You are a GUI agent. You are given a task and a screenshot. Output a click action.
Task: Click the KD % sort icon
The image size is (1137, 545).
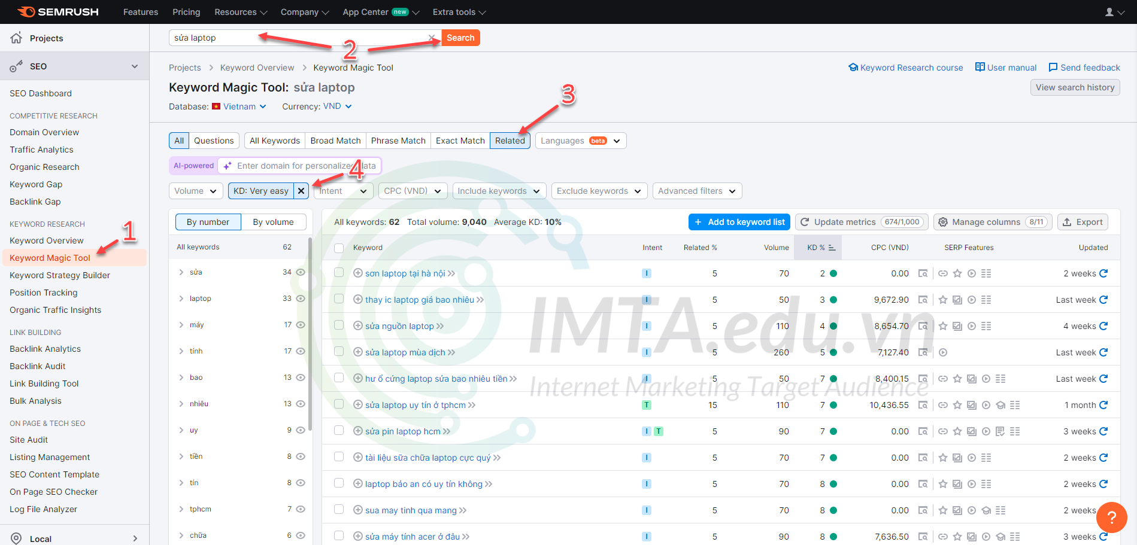832,248
